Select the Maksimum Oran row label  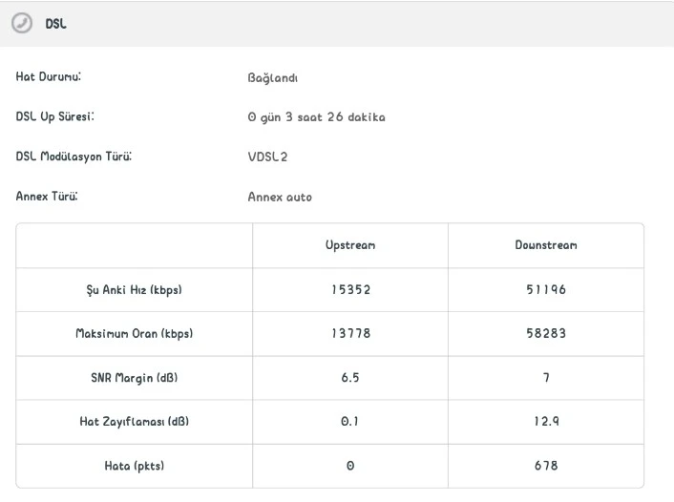click(x=134, y=334)
